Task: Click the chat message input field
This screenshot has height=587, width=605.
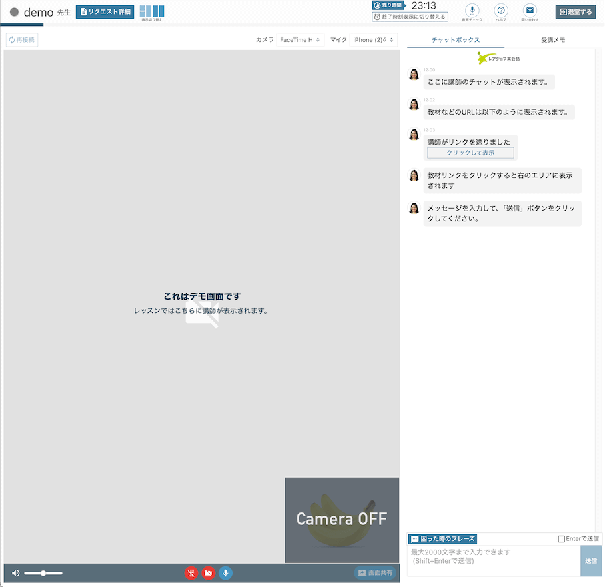Action: tap(493, 560)
